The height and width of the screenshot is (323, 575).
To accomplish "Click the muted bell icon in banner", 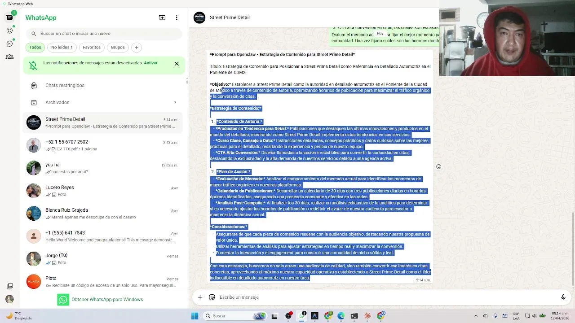I will (33, 65).
